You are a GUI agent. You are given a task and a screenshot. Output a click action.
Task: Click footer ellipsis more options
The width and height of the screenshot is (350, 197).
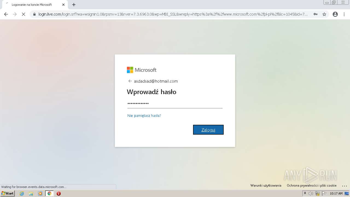344,186
